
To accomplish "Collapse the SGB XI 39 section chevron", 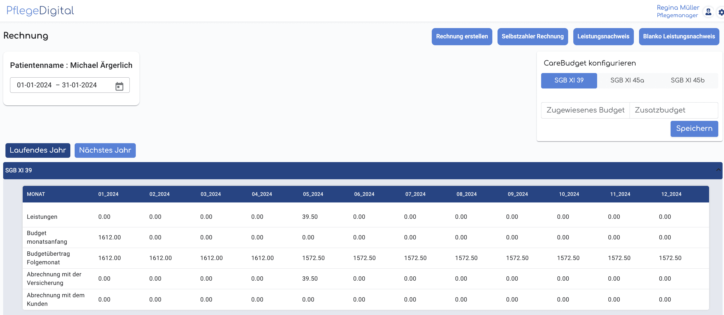I will click(x=718, y=170).
